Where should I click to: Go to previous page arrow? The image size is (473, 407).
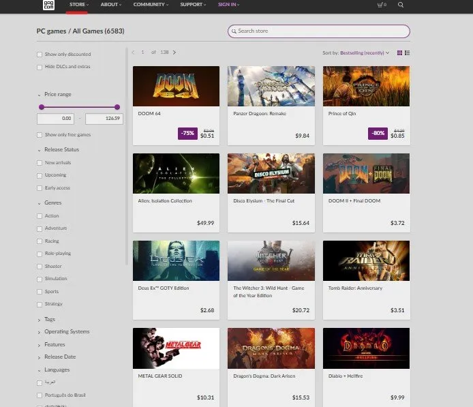(133, 52)
